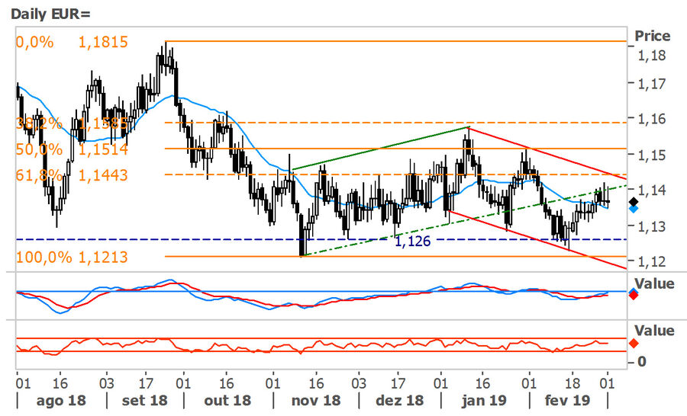Click 'Value' label of middle oscillator panel

click(655, 283)
